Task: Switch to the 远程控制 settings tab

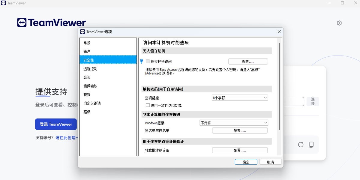Action: pos(90,68)
